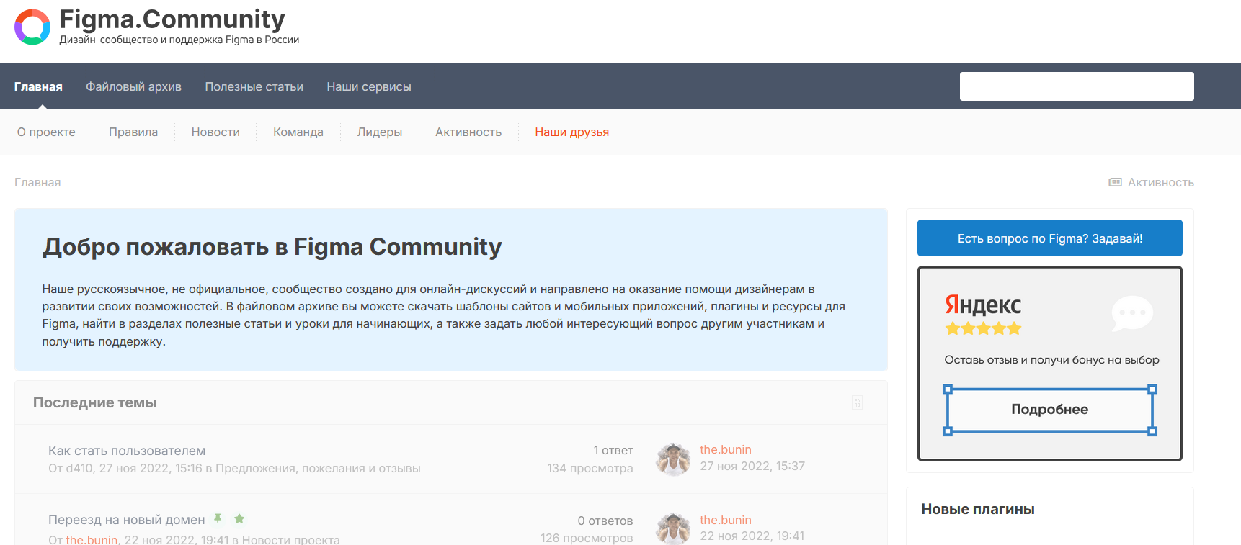Click the search input field
Image resolution: width=1241 pixels, height=545 pixels.
click(1076, 86)
